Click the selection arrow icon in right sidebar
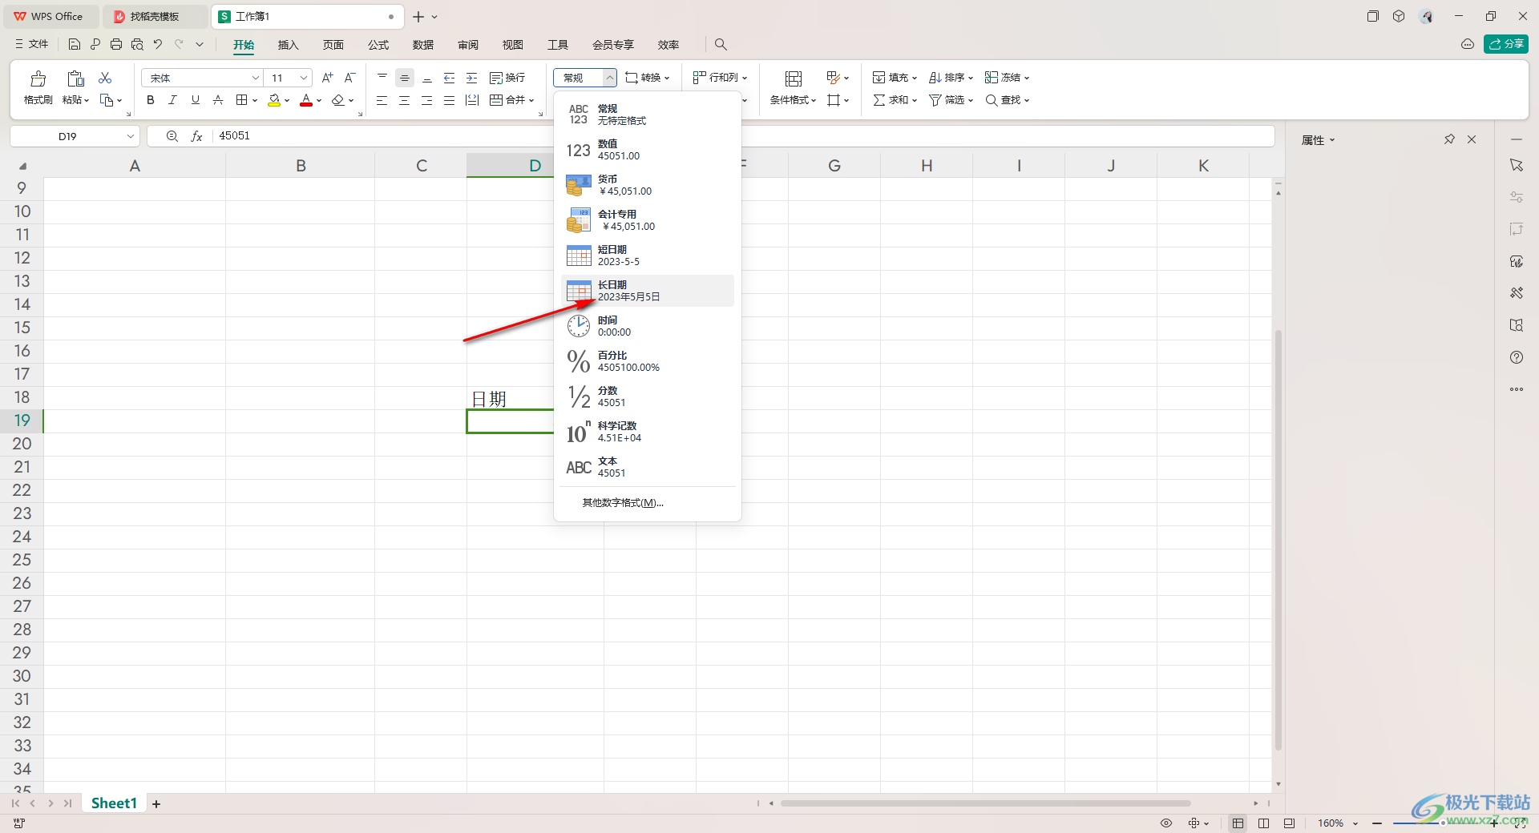The width and height of the screenshot is (1539, 833). [x=1517, y=165]
